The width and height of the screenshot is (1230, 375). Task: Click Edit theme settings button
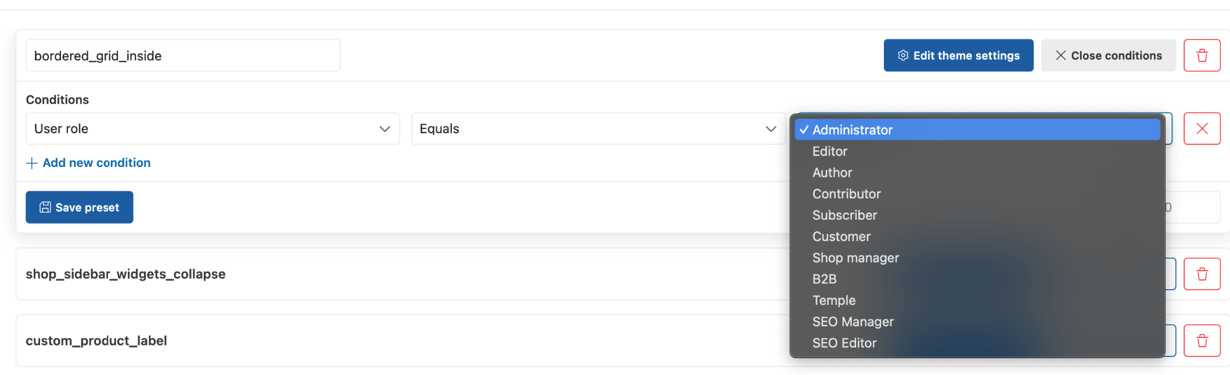coord(958,56)
